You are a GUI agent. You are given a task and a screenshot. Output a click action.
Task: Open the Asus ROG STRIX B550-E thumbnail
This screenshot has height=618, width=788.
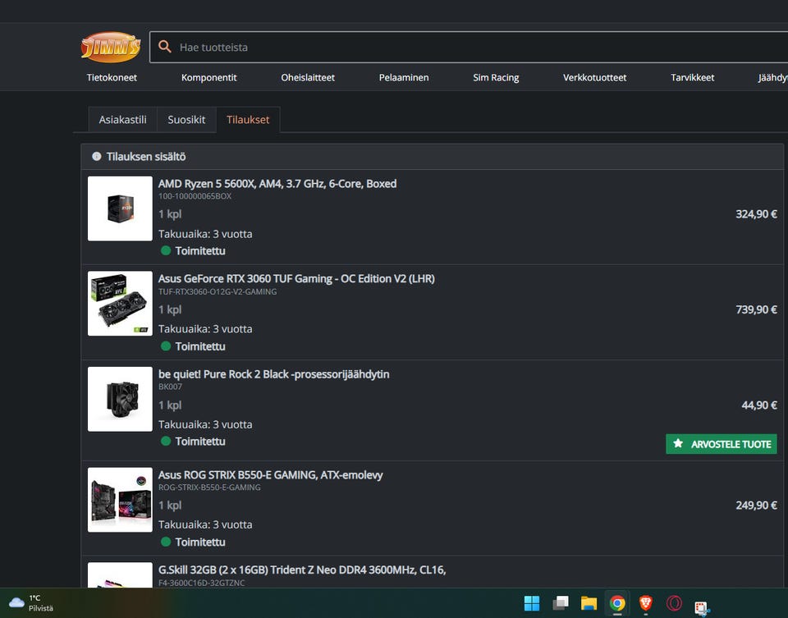120,500
